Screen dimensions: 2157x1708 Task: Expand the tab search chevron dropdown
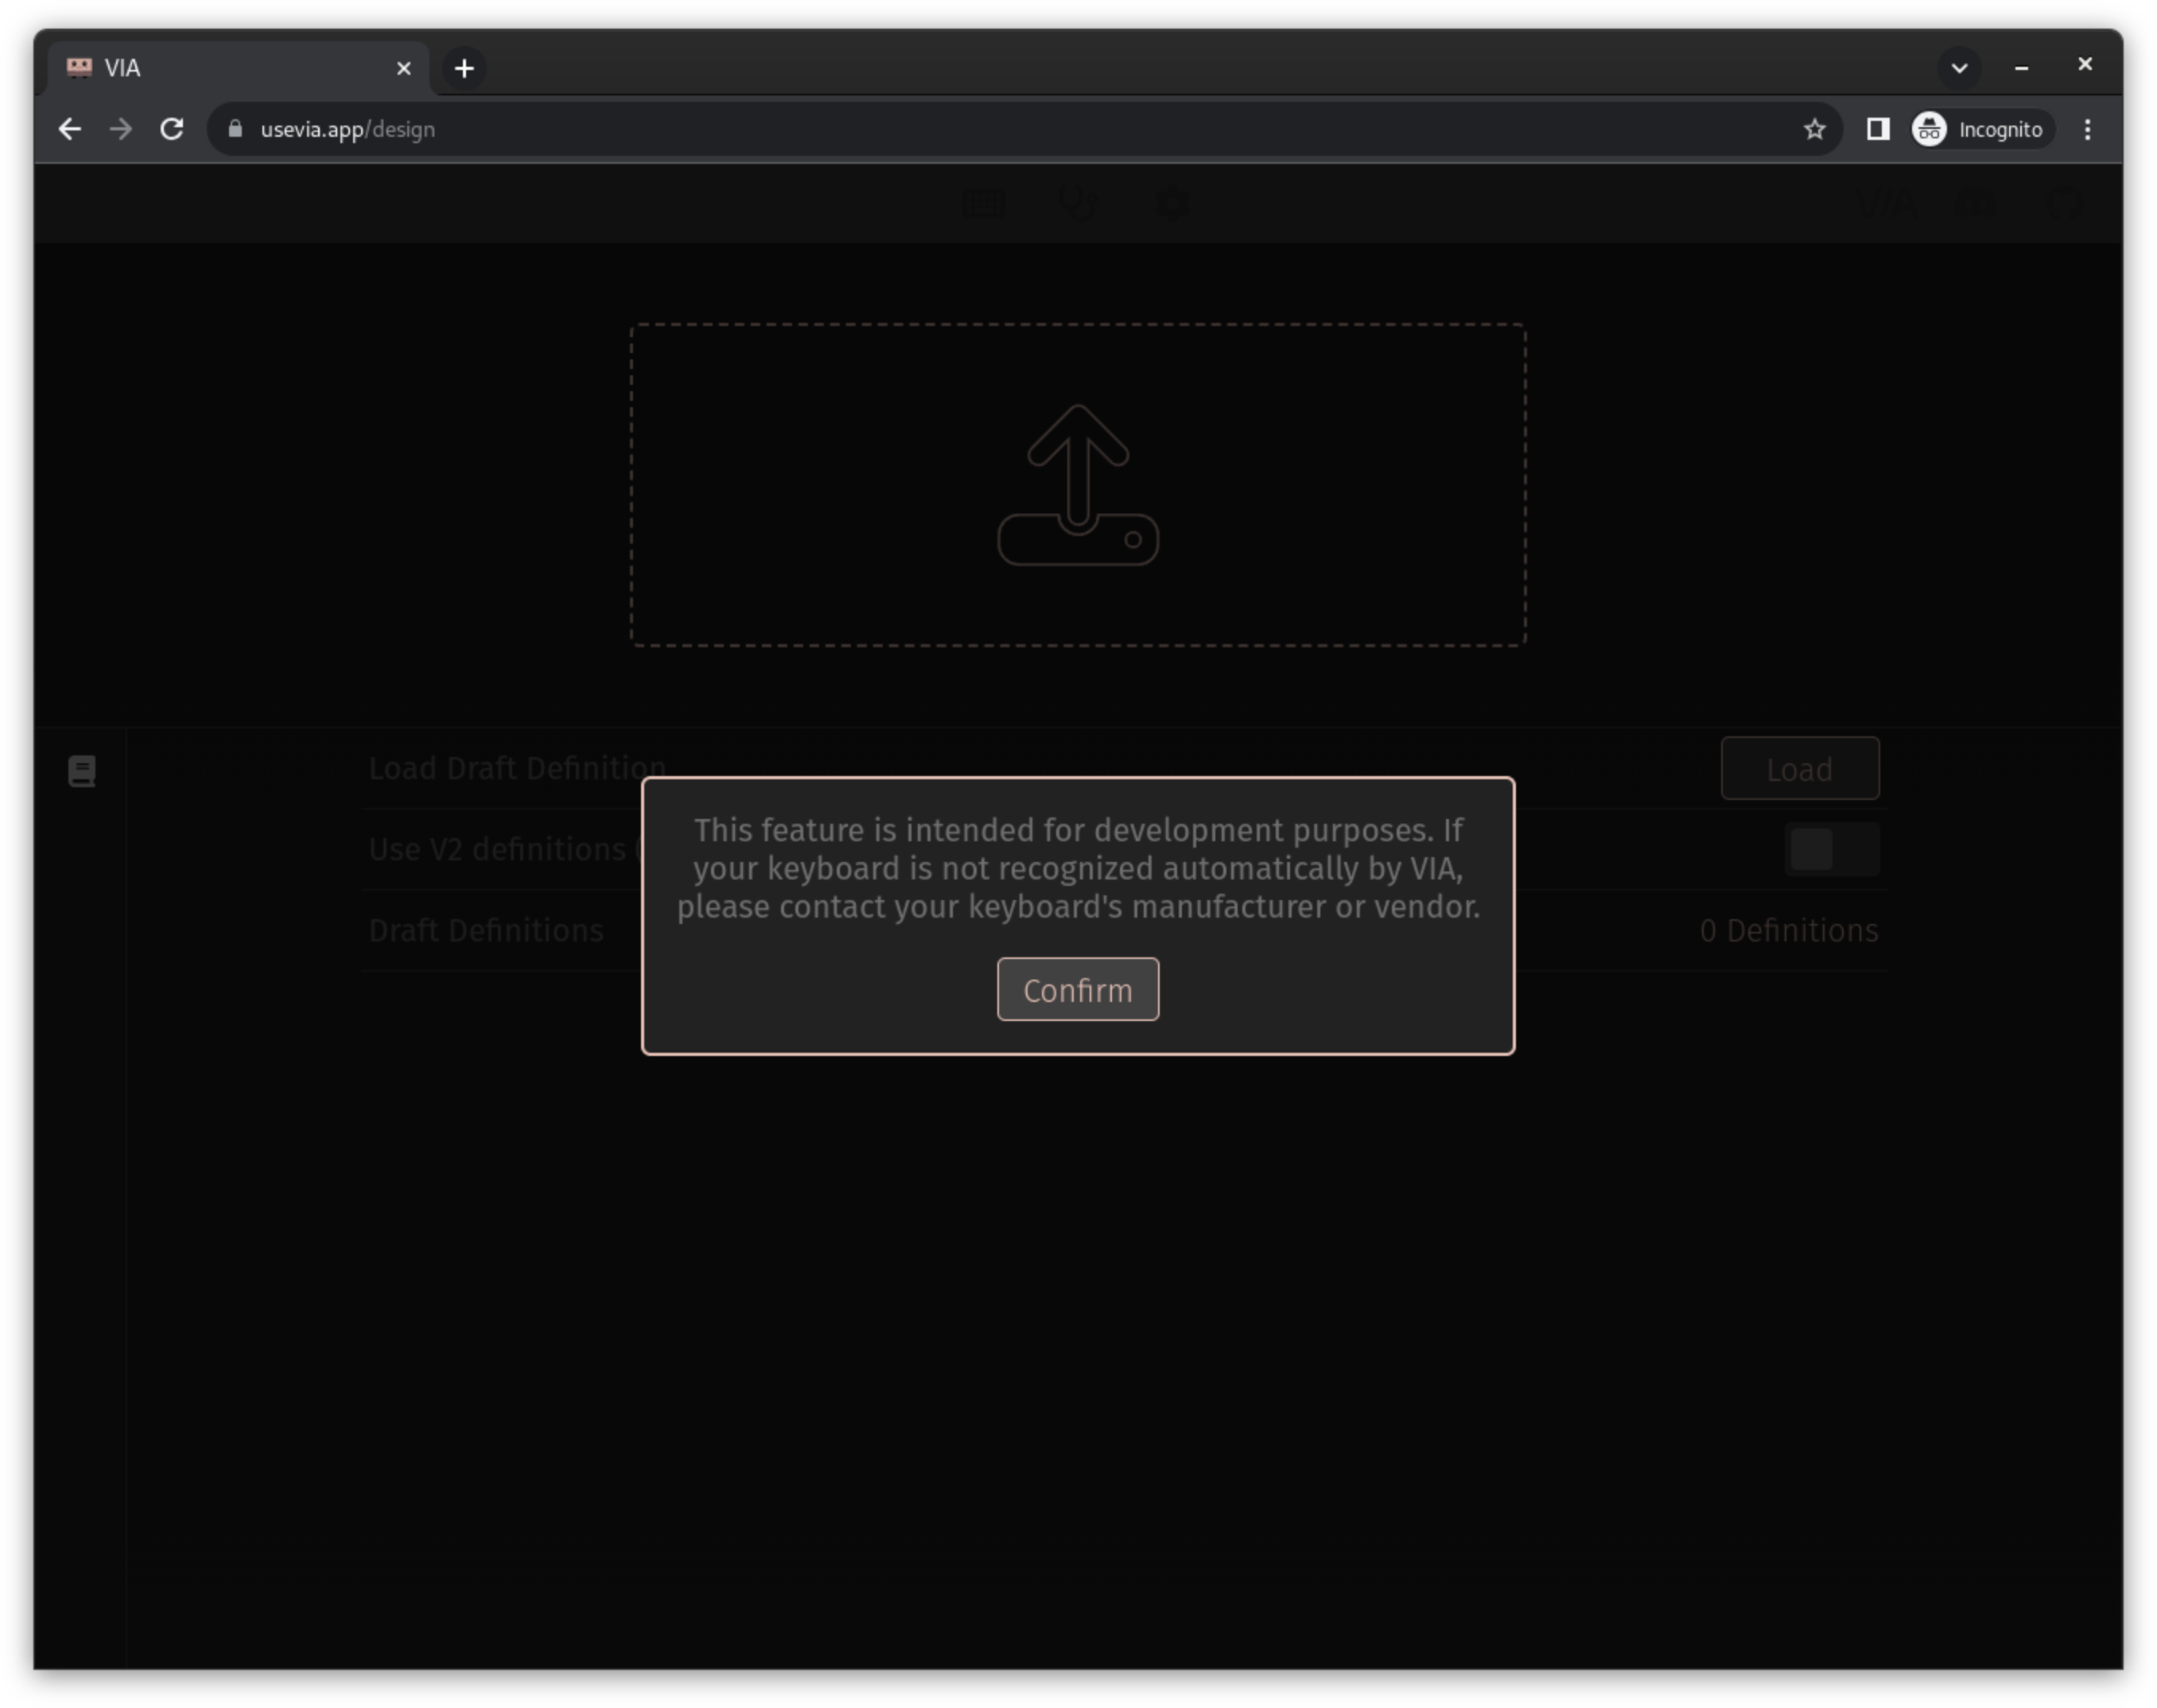click(x=1959, y=68)
